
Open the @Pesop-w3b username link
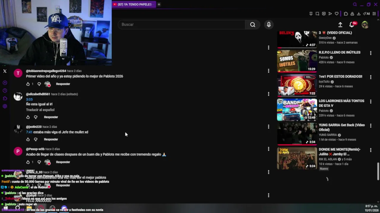pyautogui.click(x=35, y=149)
